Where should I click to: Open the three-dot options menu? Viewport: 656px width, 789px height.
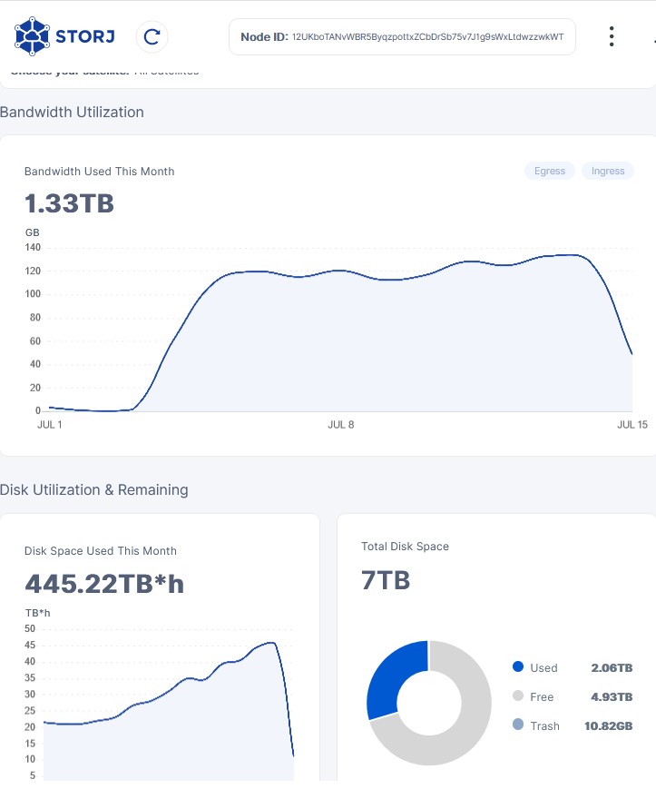(x=612, y=36)
